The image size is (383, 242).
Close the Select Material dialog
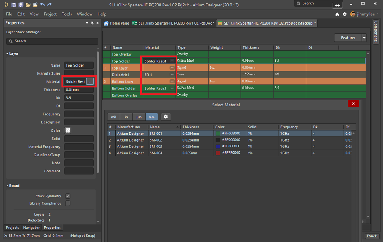(353, 104)
